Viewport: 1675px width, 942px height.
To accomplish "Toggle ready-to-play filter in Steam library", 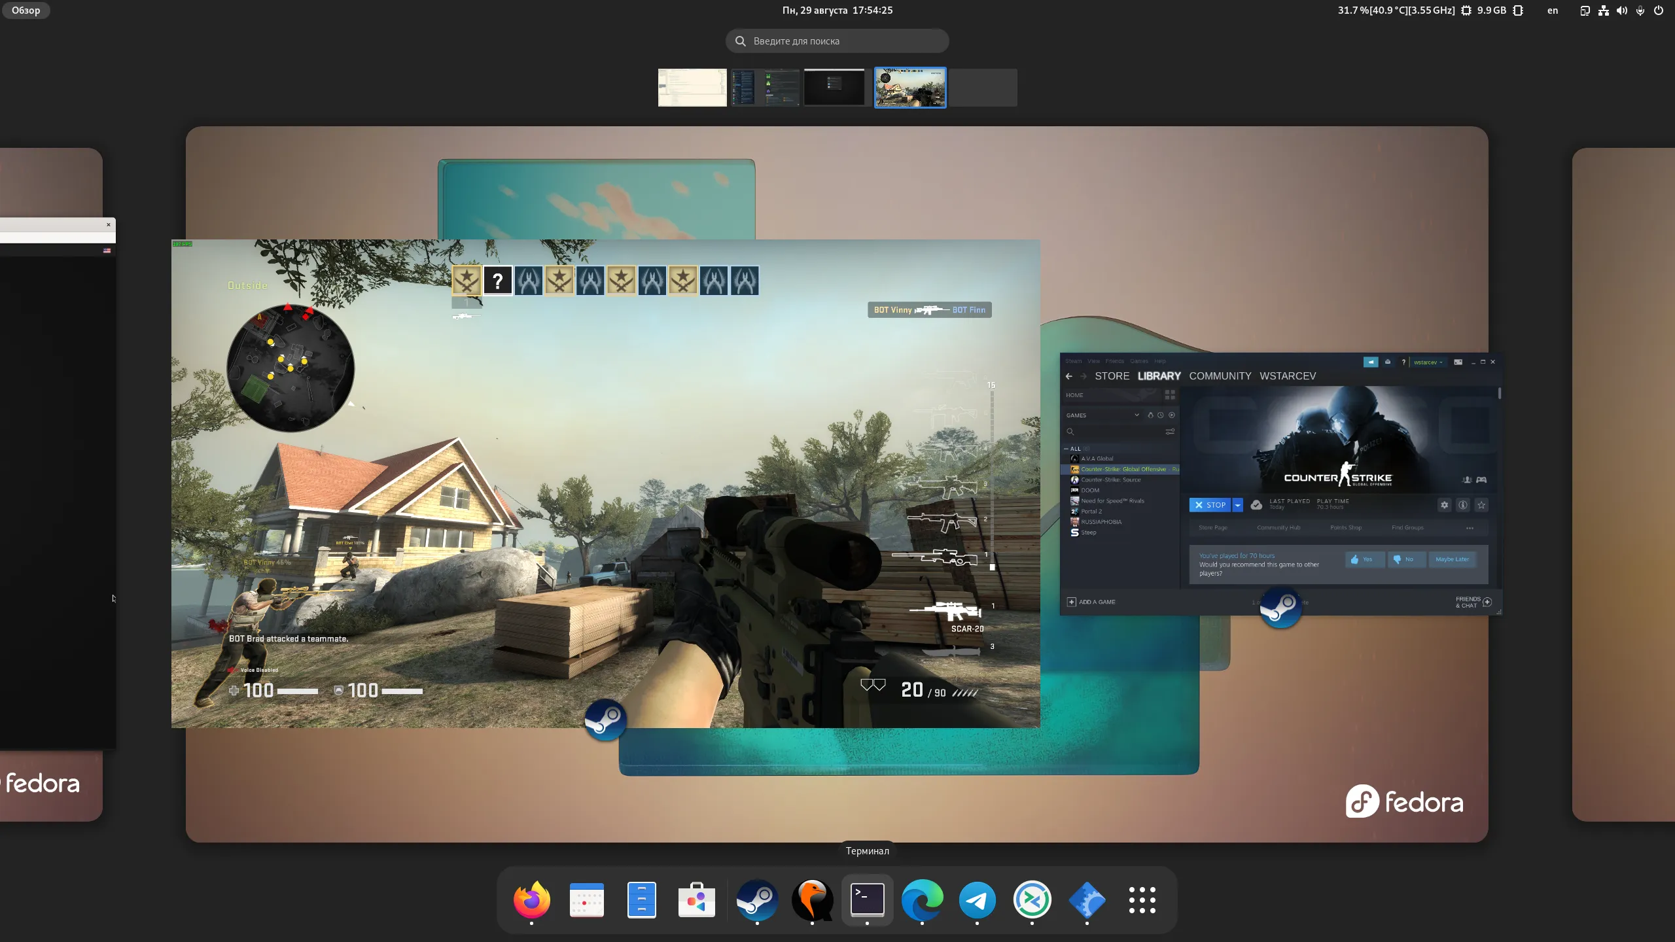I will coord(1172,415).
